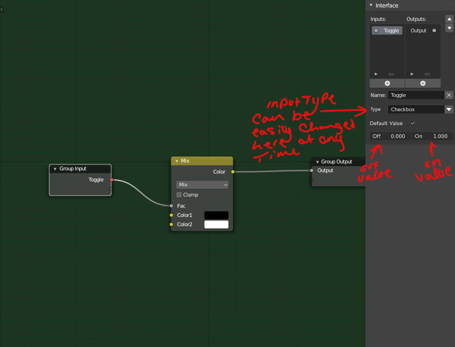Add a new group output socket
This screenshot has width=455, height=347.
click(423, 84)
